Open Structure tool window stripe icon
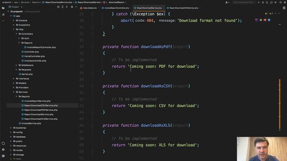This screenshot has height=161, width=287. tap(3, 14)
